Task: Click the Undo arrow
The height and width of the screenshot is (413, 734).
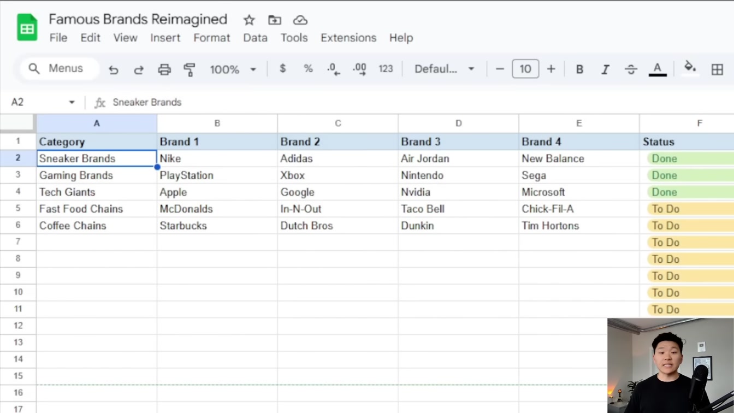Action: [x=114, y=69]
